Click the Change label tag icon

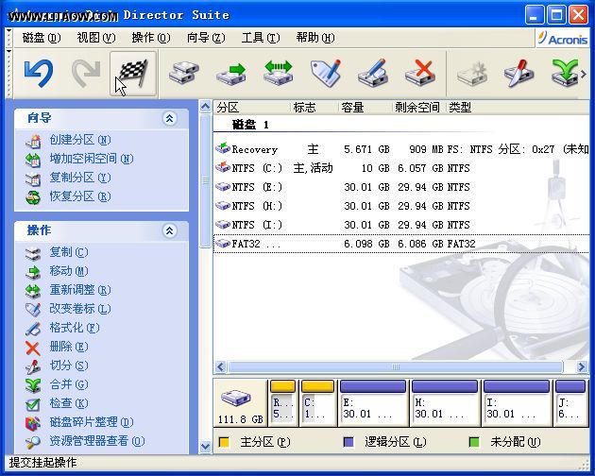pos(326,73)
